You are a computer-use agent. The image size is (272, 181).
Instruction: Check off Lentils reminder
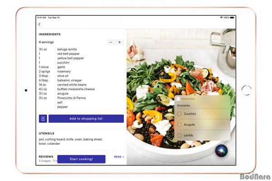tap(180, 135)
